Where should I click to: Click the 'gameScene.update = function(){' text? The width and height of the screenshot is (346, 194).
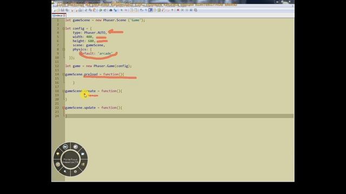[x=94, y=108]
